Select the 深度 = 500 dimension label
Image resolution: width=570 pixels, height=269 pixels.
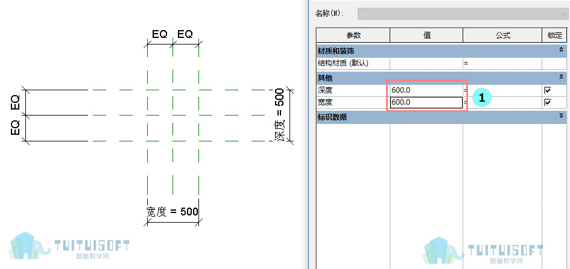point(279,115)
